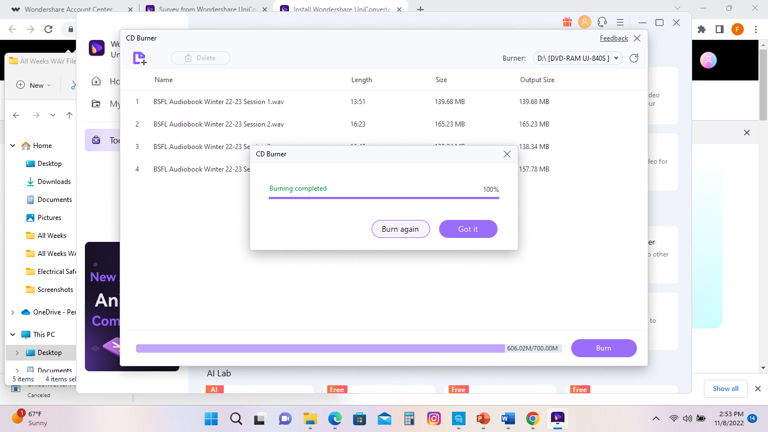Open the Feedback link
This screenshot has height=432, width=768.
613,38
